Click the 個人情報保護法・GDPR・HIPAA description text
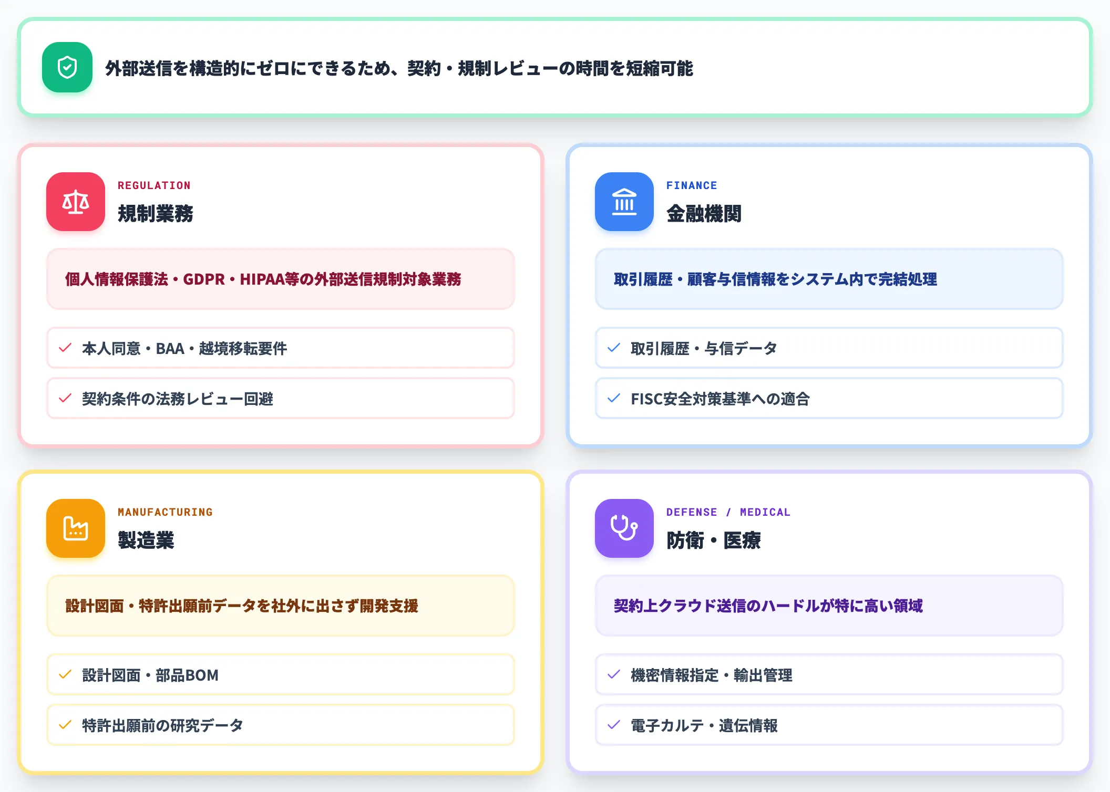The height and width of the screenshot is (792, 1110). [263, 279]
